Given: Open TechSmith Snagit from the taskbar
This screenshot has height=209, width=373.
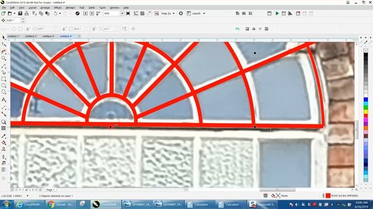Looking at the screenshot, I should point(262,204).
